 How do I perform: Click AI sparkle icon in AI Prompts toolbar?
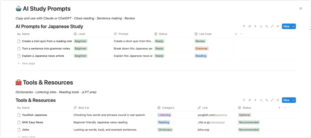[261, 26]
